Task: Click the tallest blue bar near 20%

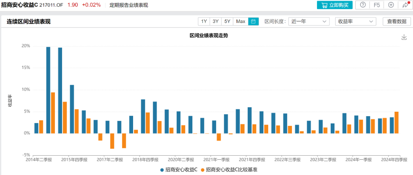Action: coord(48,90)
